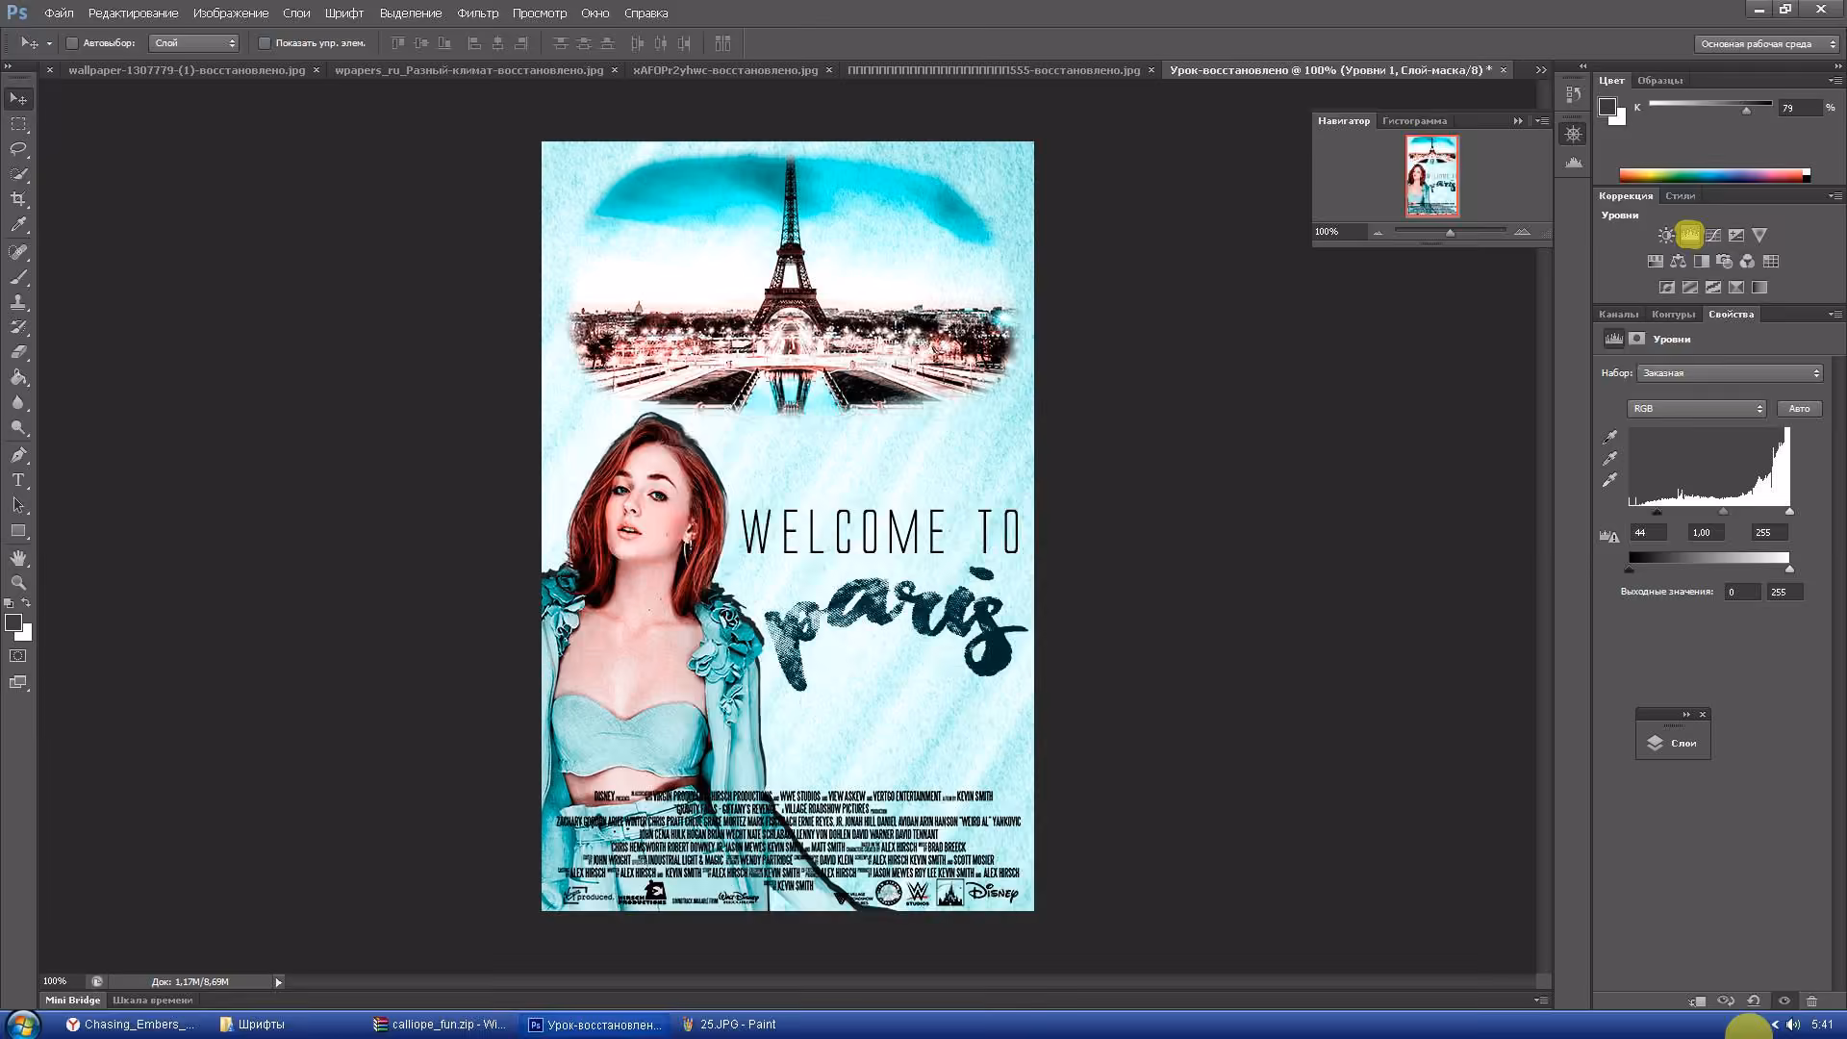This screenshot has height=1039, width=1847.
Task: Click the Navigator zoom slider
Action: [x=1450, y=232]
